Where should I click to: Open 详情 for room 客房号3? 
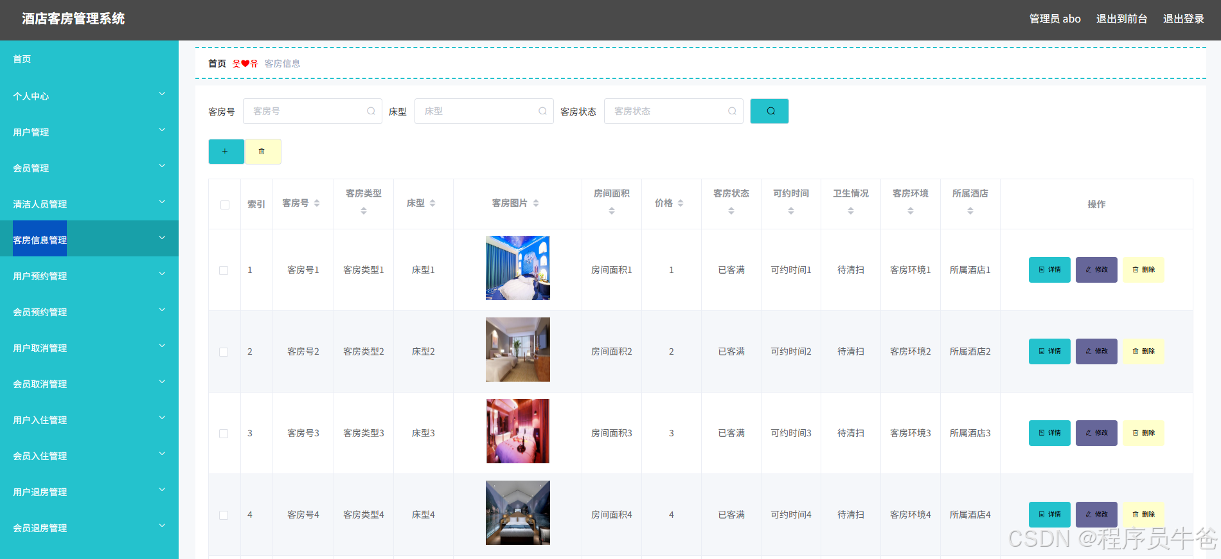(1049, 433)
